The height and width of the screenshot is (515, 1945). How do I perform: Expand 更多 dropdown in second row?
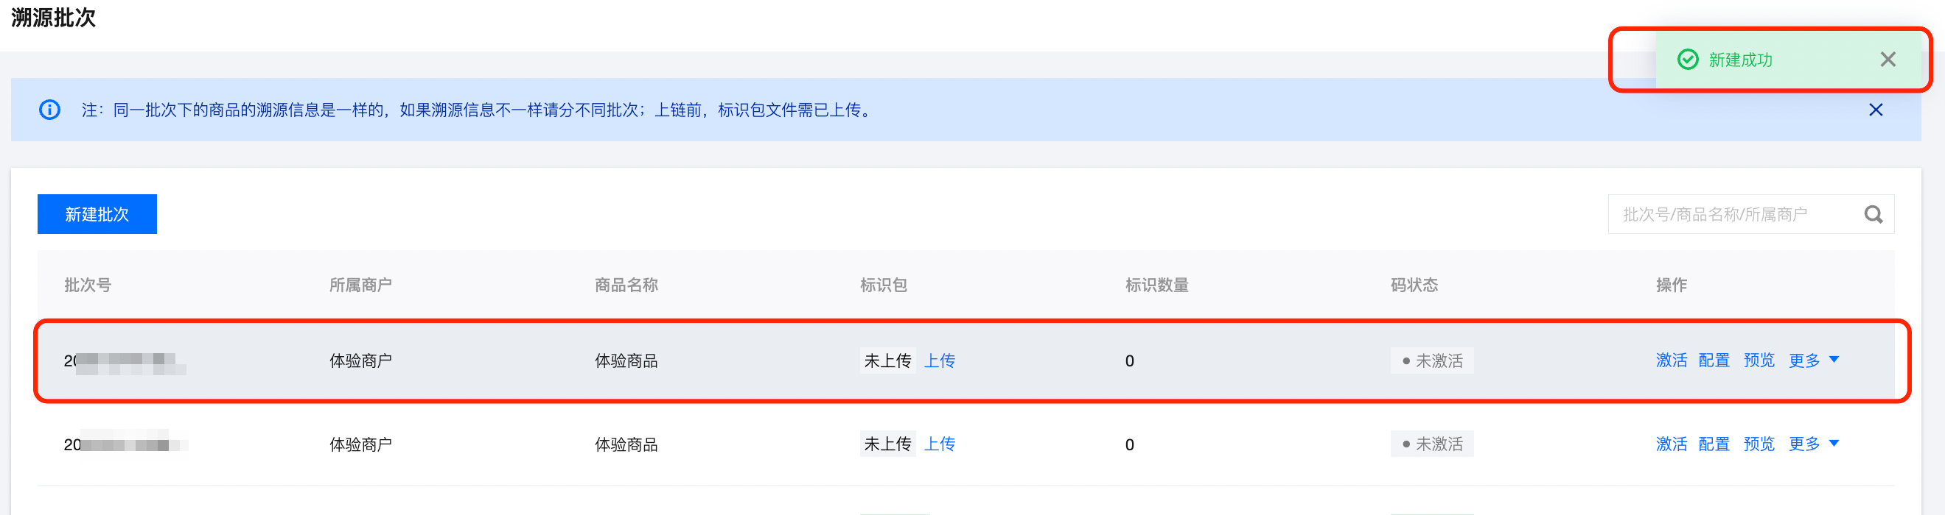click(1814, 444)
